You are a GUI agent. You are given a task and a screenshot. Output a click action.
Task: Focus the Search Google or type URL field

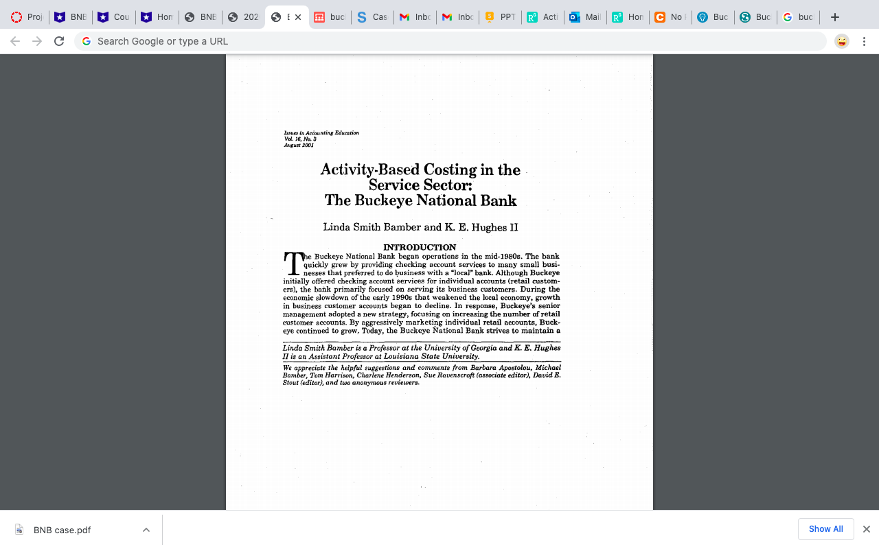point(450,41)
